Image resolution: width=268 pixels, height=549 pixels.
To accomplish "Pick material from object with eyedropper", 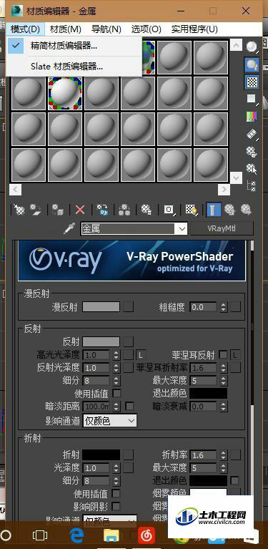I will 69,229.
